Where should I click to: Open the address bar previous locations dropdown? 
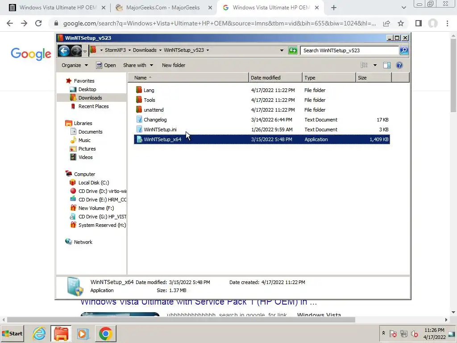[282, 50]
